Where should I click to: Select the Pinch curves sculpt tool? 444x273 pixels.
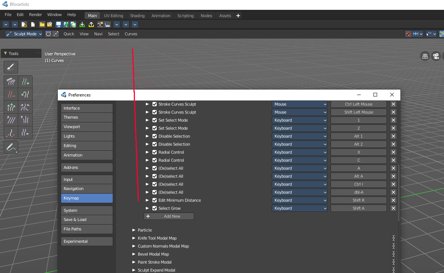[25, 107]
